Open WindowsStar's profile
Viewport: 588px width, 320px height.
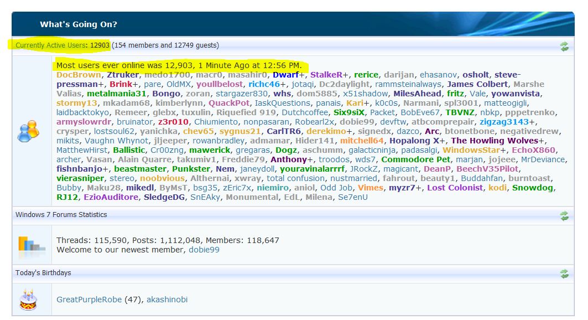(x=471, y=150)
